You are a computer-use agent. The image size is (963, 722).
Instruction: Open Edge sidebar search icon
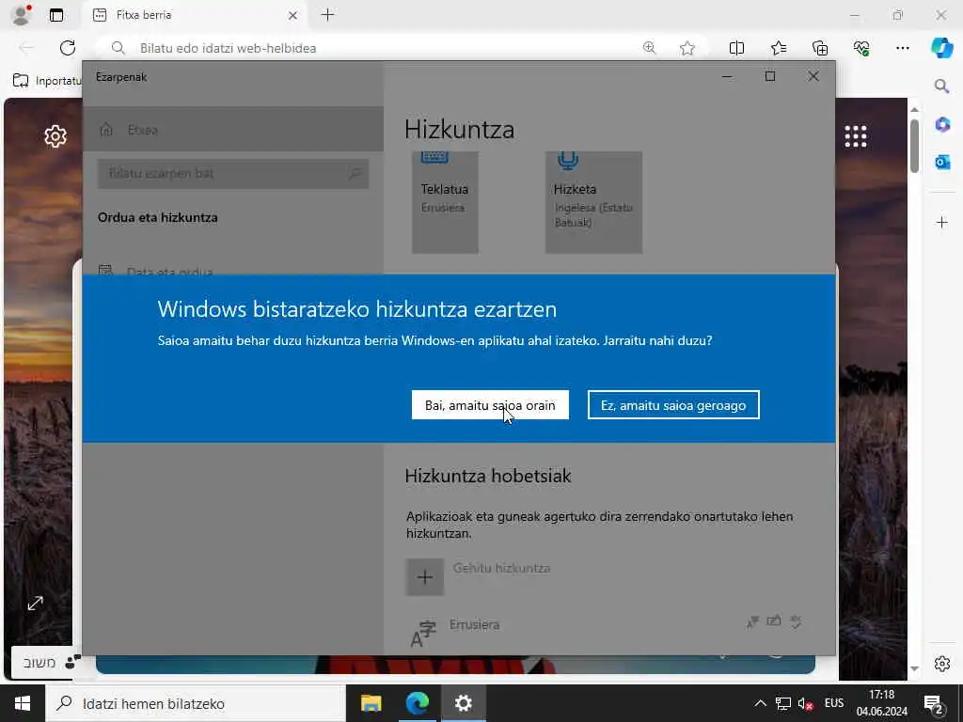coord(941,86)
